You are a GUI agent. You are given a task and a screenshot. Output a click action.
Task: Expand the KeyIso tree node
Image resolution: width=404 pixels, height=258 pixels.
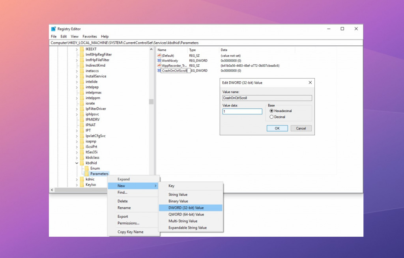pos(77,185)
